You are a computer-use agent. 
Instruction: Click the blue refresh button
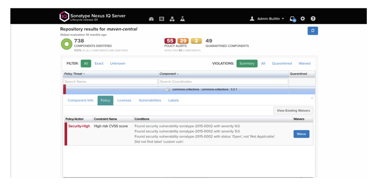313,31
